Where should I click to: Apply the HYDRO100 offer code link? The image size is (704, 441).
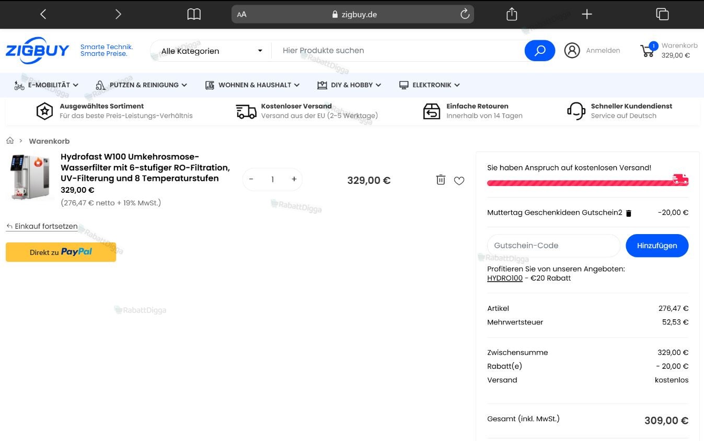pos(505,278)
